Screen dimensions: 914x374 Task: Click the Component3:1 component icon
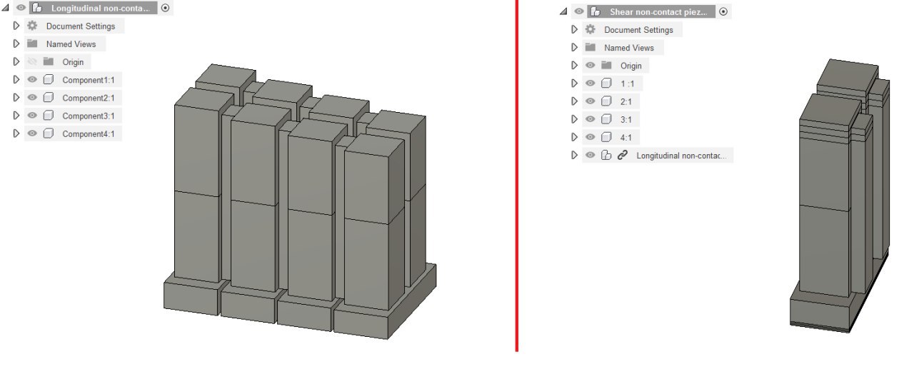tap(49, 116)
